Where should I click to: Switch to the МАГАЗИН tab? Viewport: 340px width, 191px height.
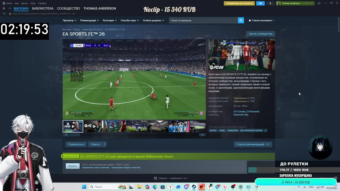[21, 8]
